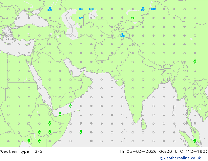Click the double-snowflake symbol north of the Aral Sea
The image size is (208, 161).
coord(91,9)
